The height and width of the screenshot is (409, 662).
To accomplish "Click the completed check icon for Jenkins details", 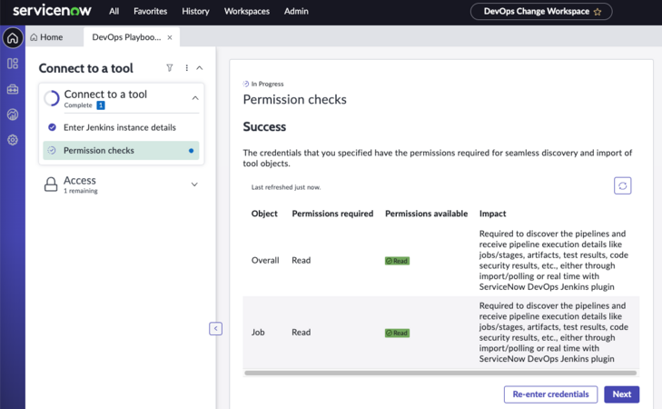I will pyautogui.click(x=52, y=127).
